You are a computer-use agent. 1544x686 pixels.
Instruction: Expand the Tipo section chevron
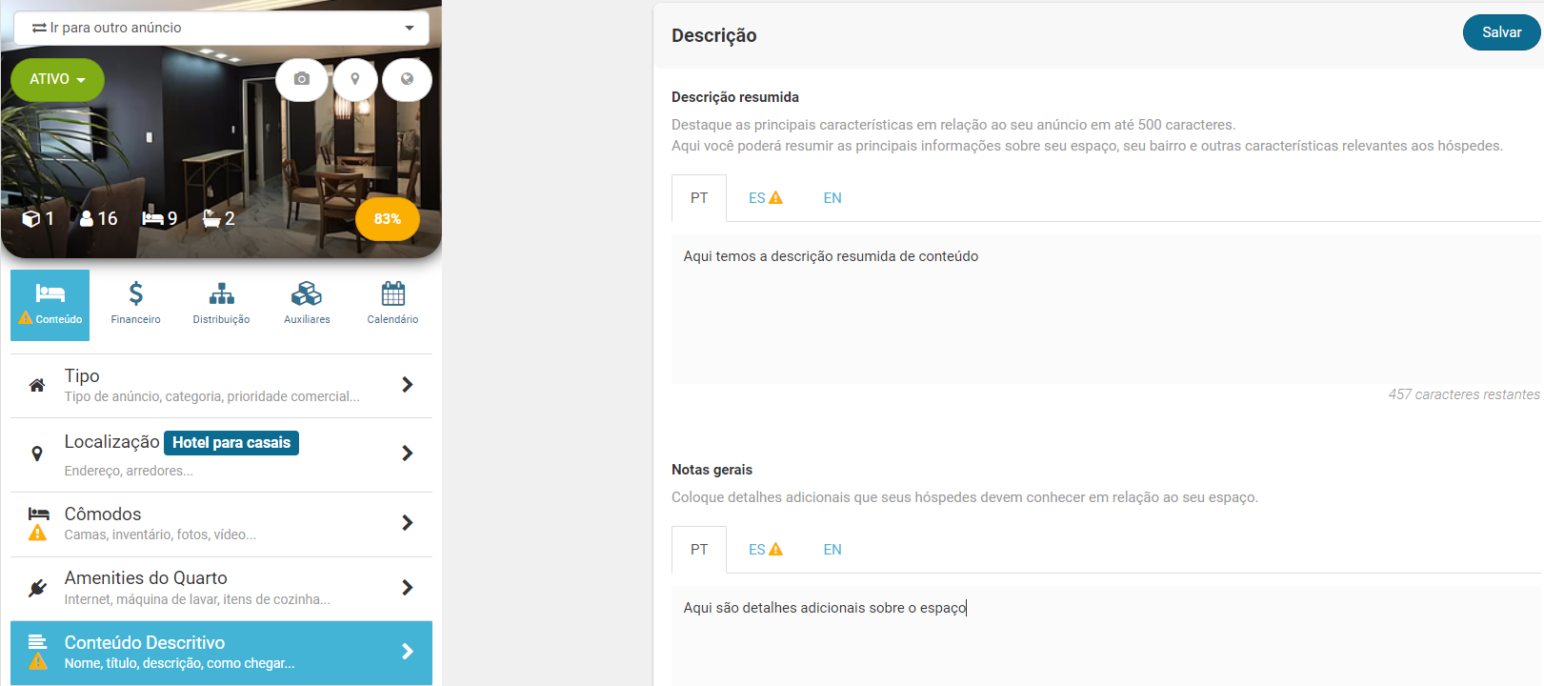click(x=408, y=385)
